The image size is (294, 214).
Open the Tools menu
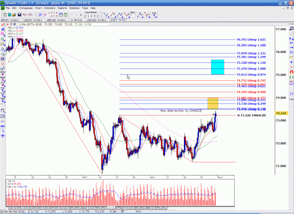[85, 8]
